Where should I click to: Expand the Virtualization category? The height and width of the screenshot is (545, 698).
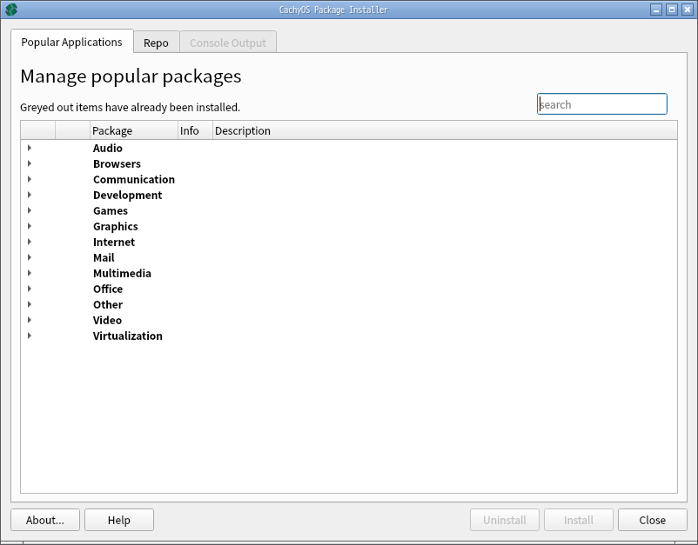pyautogui.click(x=29, y=336)
